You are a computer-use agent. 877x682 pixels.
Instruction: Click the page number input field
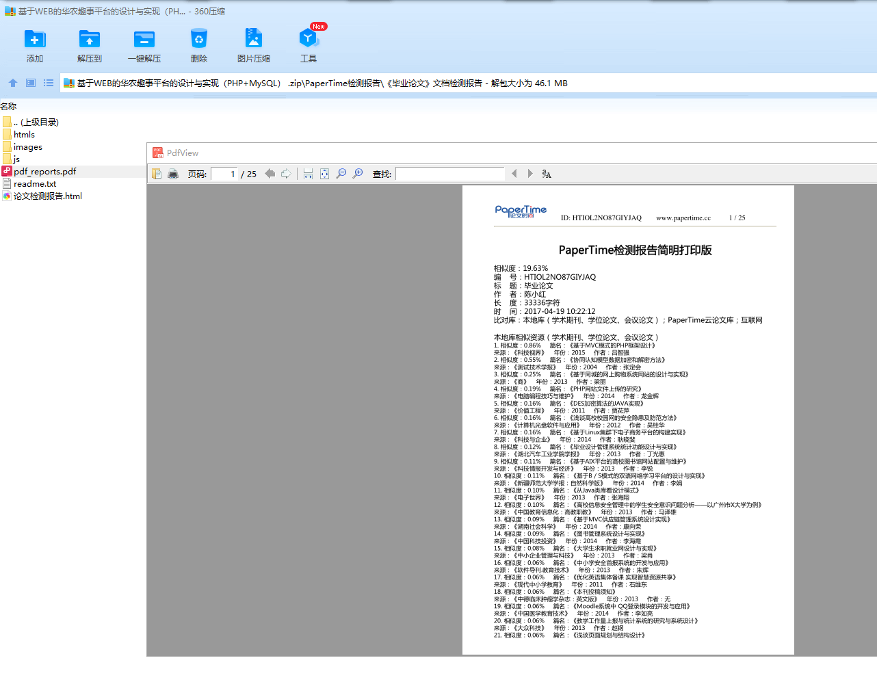[x=224, y=174]
